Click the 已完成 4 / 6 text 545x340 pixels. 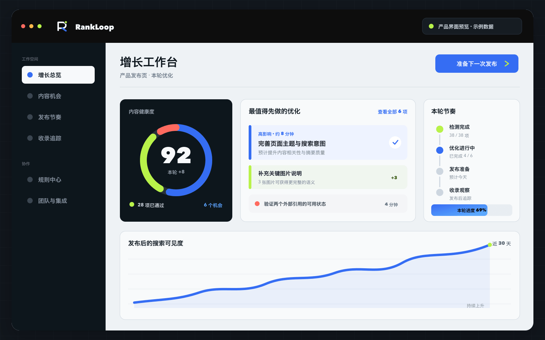461,156
